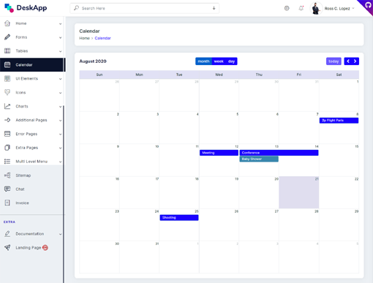Viewport: 373px width, 283px height.
Task: Open the Invoice menu item
Action: pos(31,203)
